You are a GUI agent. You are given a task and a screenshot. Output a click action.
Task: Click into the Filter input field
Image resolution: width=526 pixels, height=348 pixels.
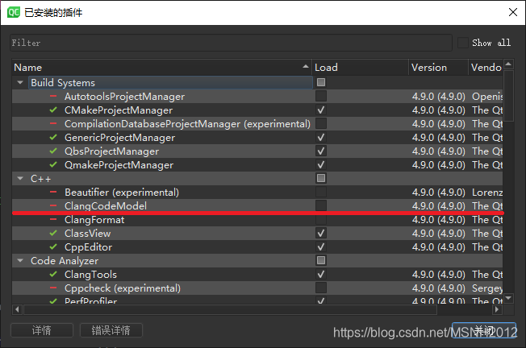[x=231, y=43]
